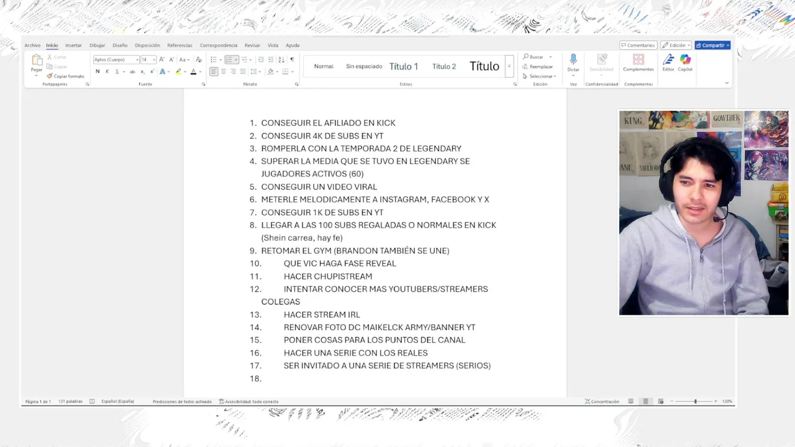Sort the text with the A-Z icon
The height and width of the screenshot is (447, 795).
281,60
